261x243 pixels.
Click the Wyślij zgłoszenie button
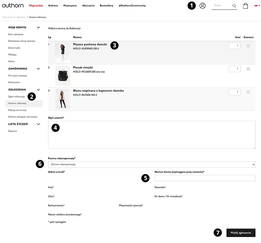click(240, 233)
